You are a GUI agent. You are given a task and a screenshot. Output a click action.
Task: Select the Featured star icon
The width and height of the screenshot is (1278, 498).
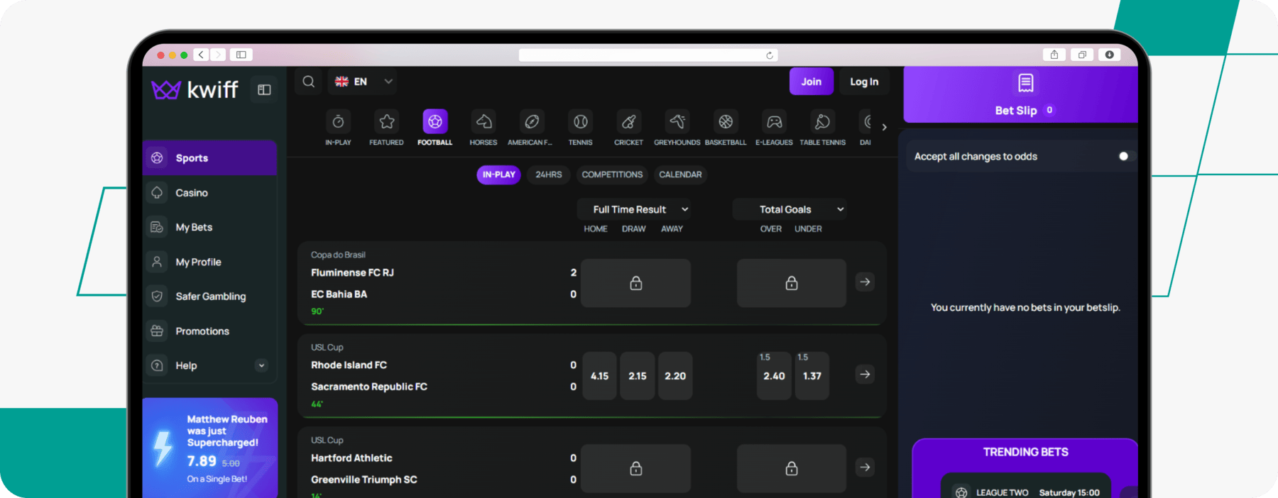386,122
